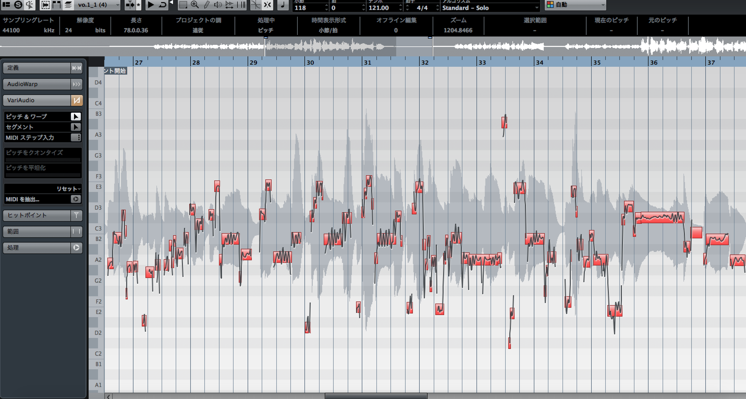Open the VariAudio tab
This screenshot has height=399, width=746.
[37, 100]
